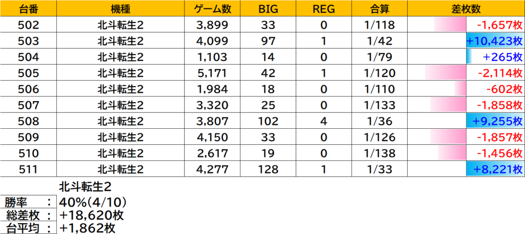This screenshot has width=525, height=234.
Task: Click BIG count 128 for machine 511
Action: (268, 169)
